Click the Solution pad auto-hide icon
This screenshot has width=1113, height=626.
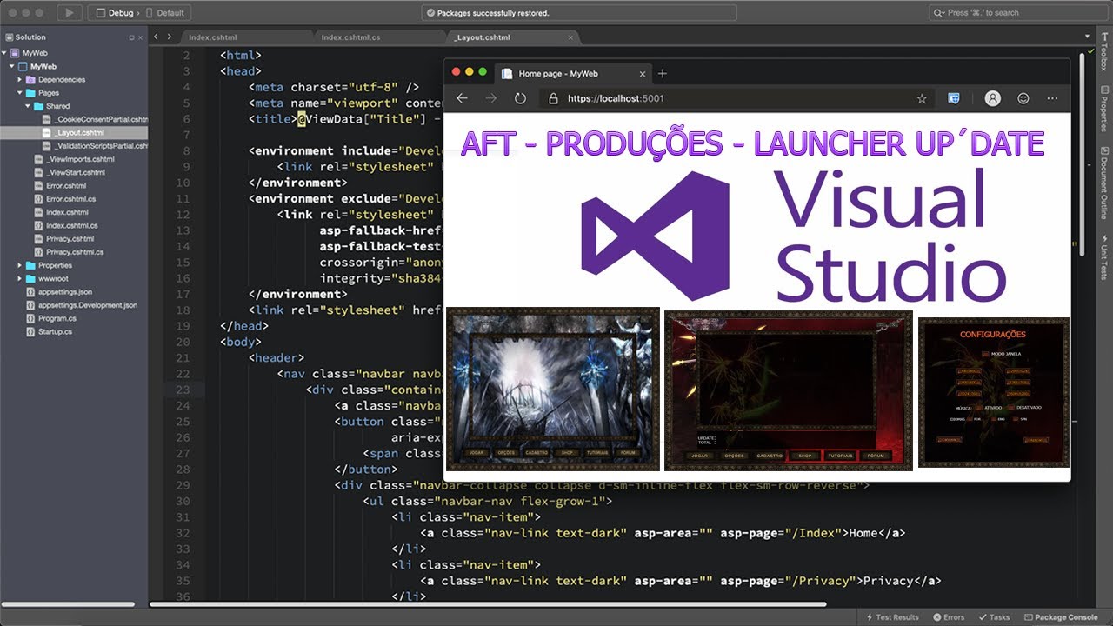click(132, 37)
